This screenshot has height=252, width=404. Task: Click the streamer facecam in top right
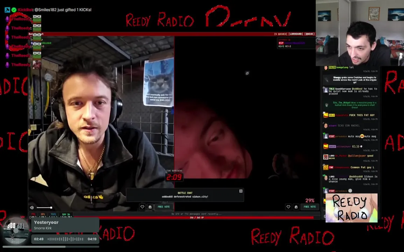pyautogui.click(x=360, y=33)
